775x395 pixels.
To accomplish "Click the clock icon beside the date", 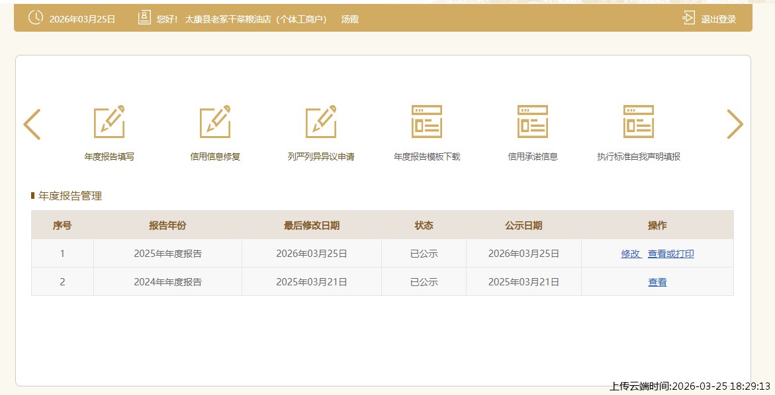I will (x=36, y=18).
